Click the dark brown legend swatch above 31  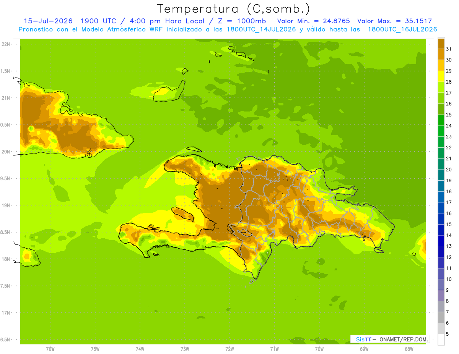(x=441, y=44)
